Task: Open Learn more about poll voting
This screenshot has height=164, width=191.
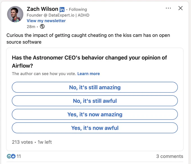Action: click(88, 74)
